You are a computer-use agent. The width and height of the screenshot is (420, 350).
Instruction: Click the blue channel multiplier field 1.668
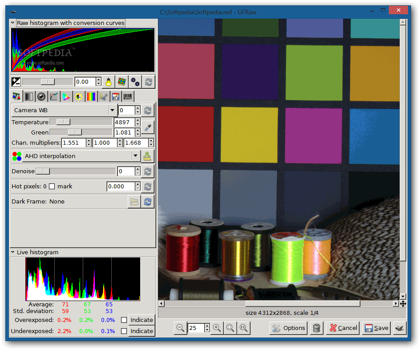136,143
